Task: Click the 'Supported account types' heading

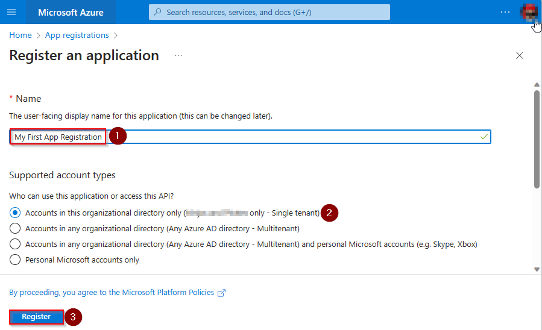Action: pos(62,175)
